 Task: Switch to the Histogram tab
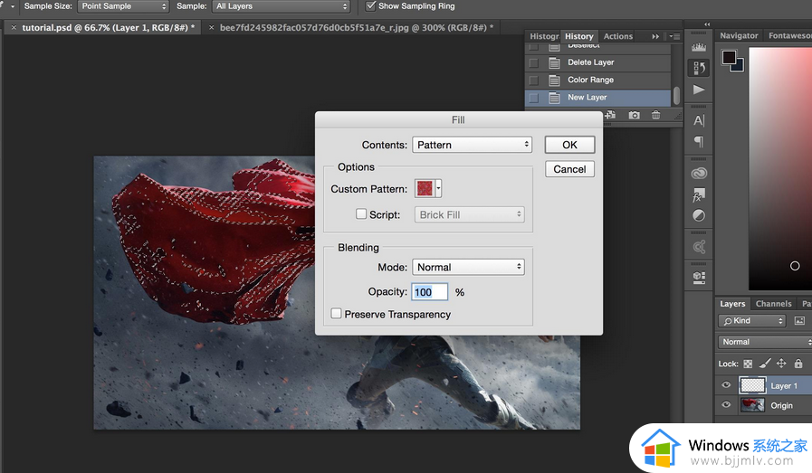click(544, 36)
